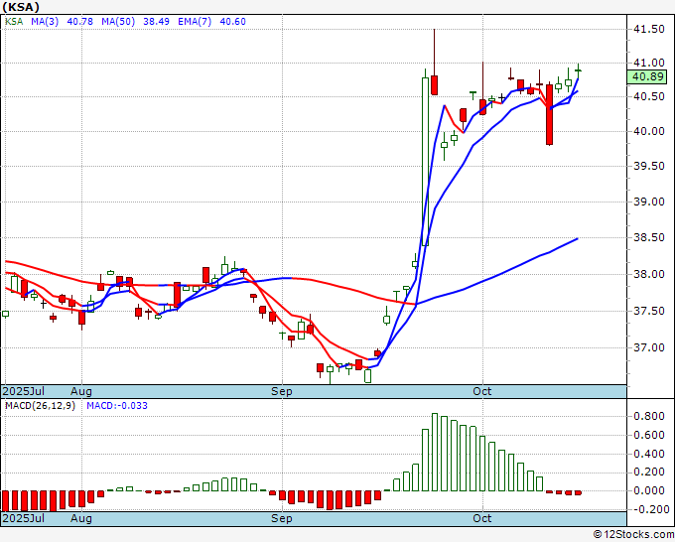Click the 0.000 MACD axis label
The image size is (675, 542).
(649, 490)
